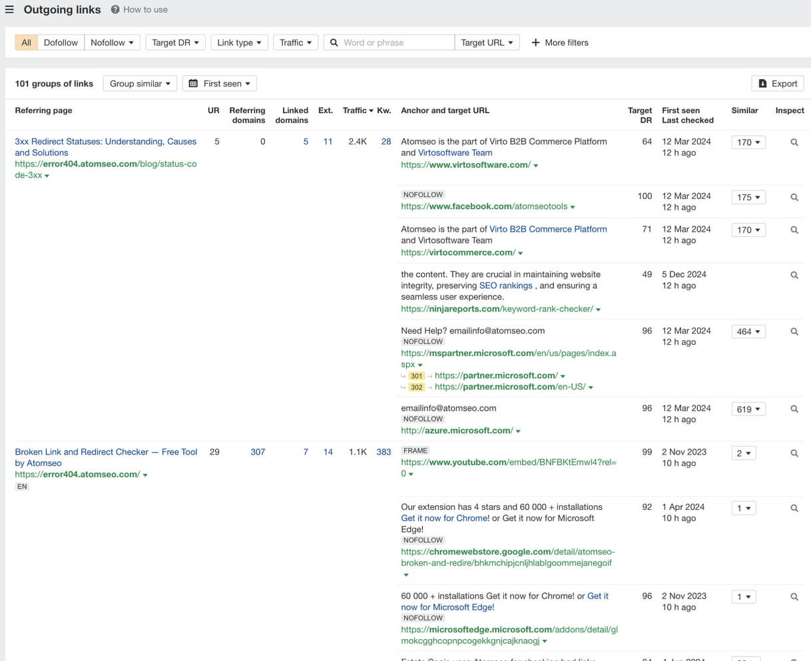Expand the 464 similar links dropdown
Image resolution: width=811 pixels, height=661 pixels.
click(x=748, y=331)
